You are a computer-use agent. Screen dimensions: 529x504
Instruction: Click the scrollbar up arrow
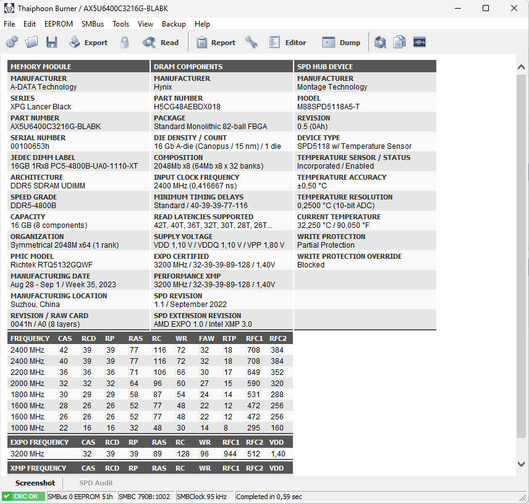tap(521, 67)
